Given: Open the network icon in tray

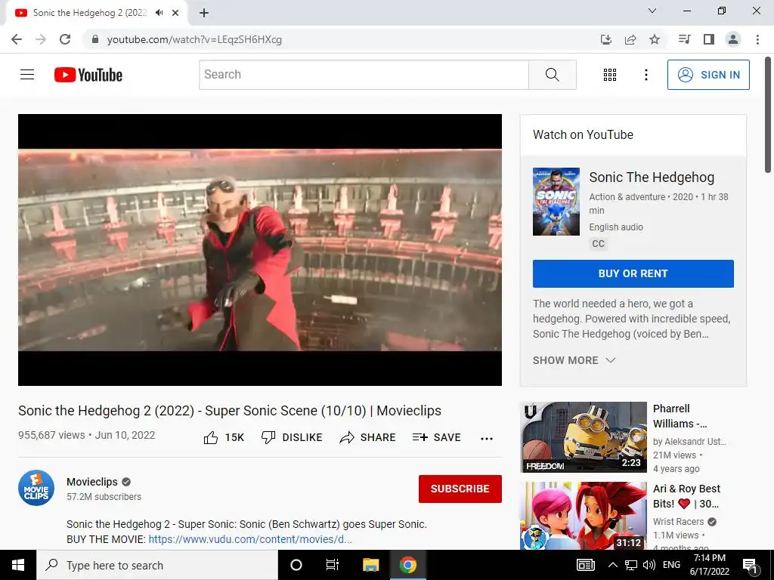Looking at the screenshot, I should [631, 565].
